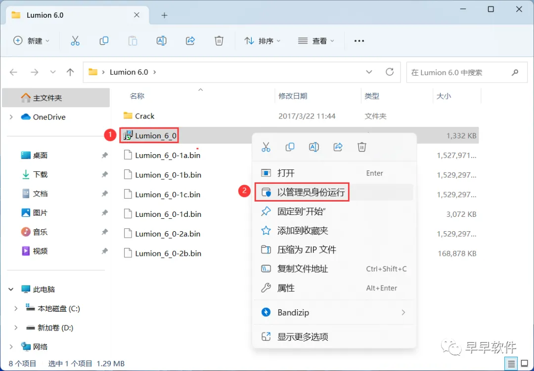Image resolution: width=534 pixels, height=371 pixels.
Task: Expand the 新加卷 (D:) node
Action: pyautogui.click(x=16, y=328)
